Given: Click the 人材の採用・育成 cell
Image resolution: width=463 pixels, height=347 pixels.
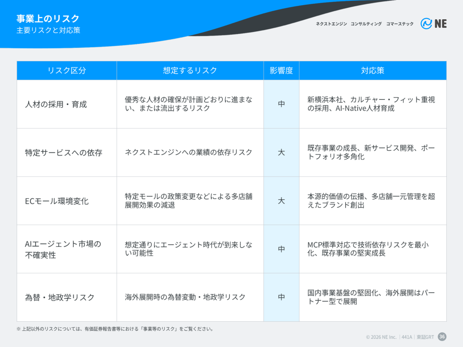Looking at the screenshot, I should pos(67,104).
